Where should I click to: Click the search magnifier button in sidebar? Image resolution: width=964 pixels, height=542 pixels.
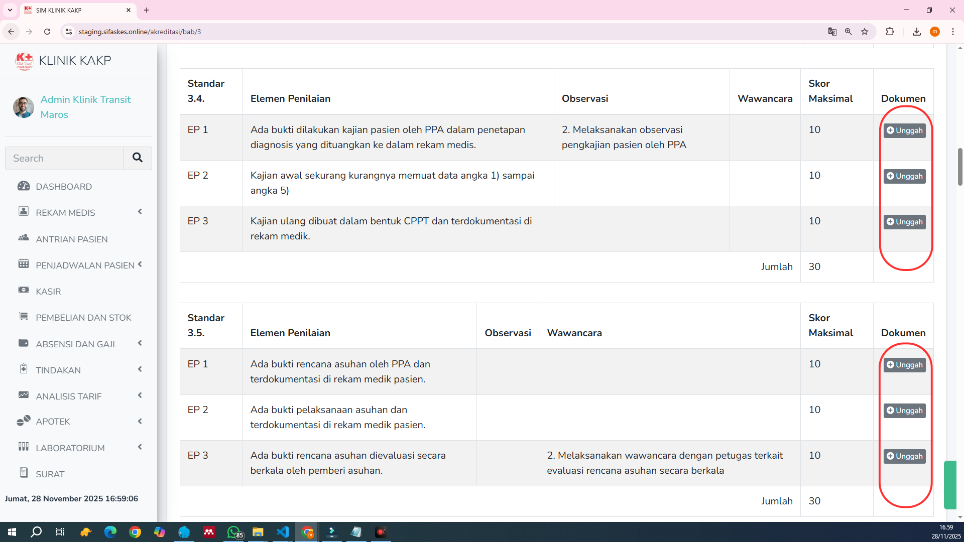[138, 158]
